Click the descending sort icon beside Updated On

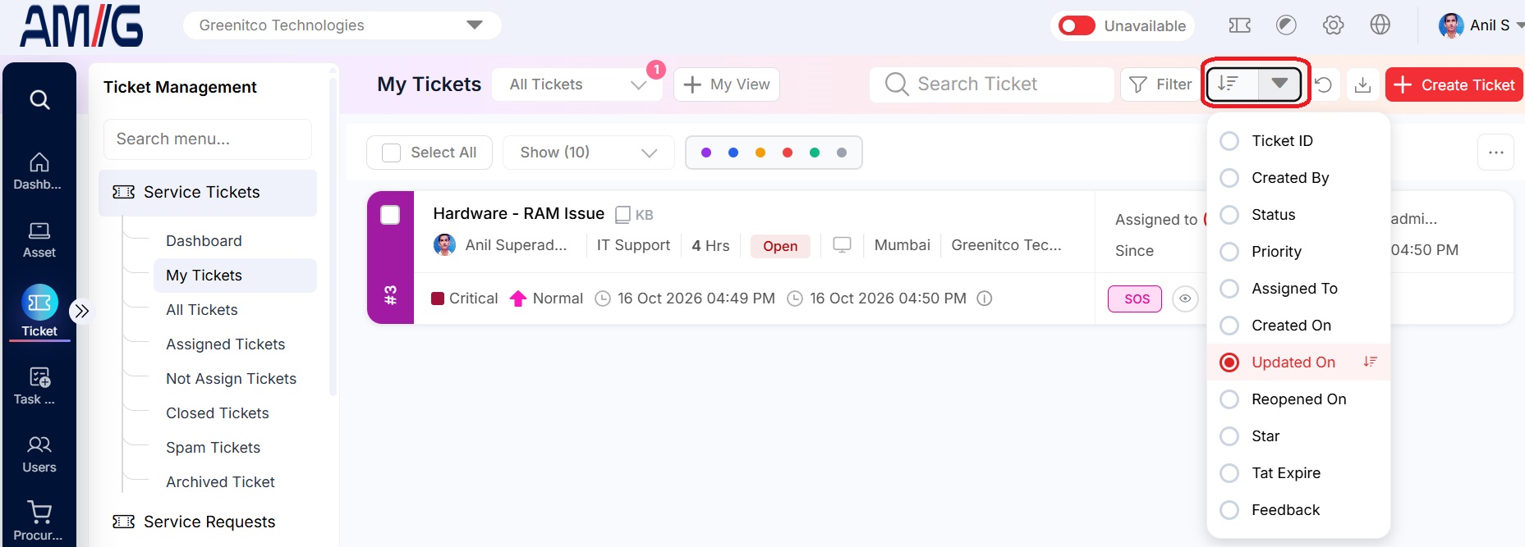tap(1370, 362)
